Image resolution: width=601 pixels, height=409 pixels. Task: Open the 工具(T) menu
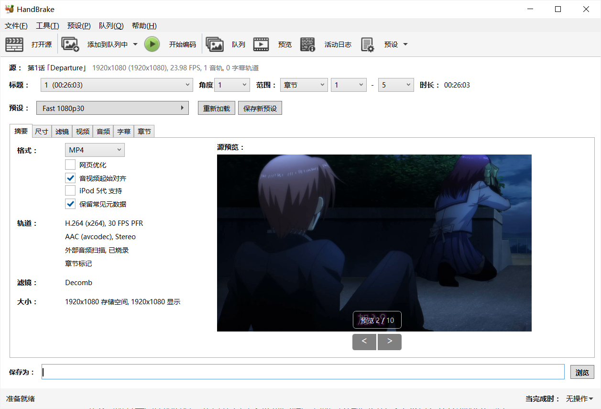pyautogui.click(x=47, y=26)
